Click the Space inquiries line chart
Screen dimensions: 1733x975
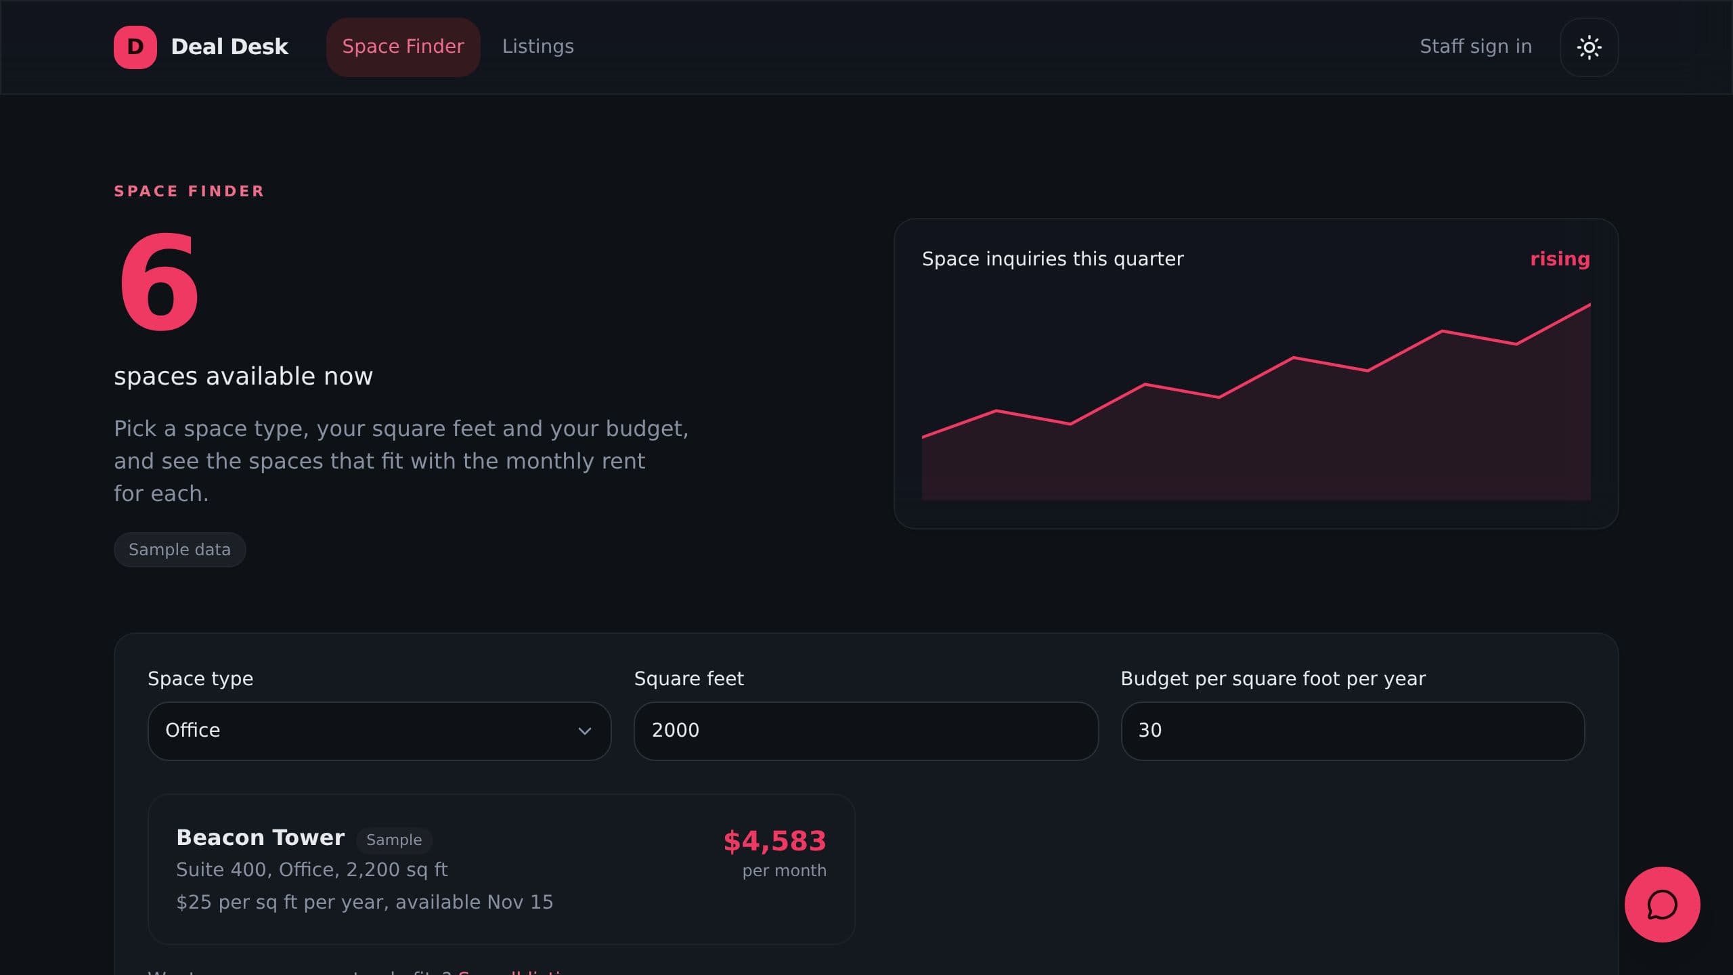1256,401
